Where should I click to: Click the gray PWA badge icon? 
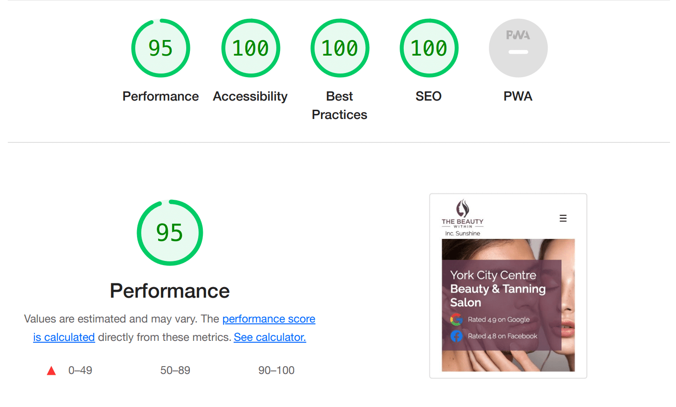518,48
